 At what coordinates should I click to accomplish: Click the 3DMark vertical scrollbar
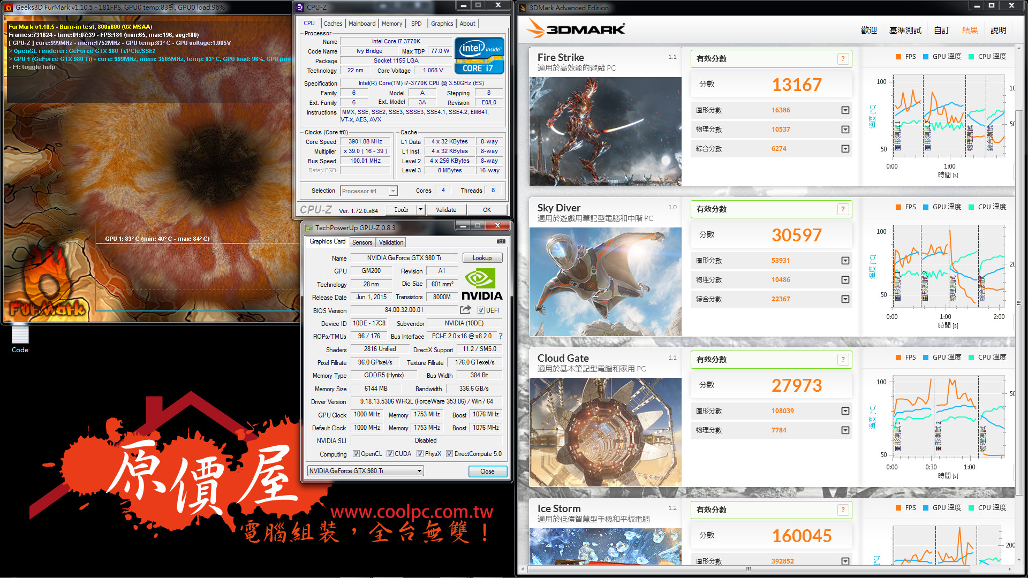tap(1019, 302)
